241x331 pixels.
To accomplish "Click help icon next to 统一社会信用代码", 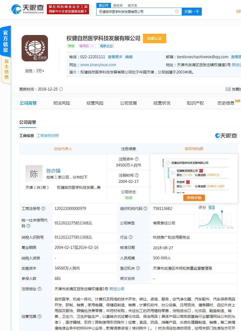I will pyautogui.click(x=28, y=226).
